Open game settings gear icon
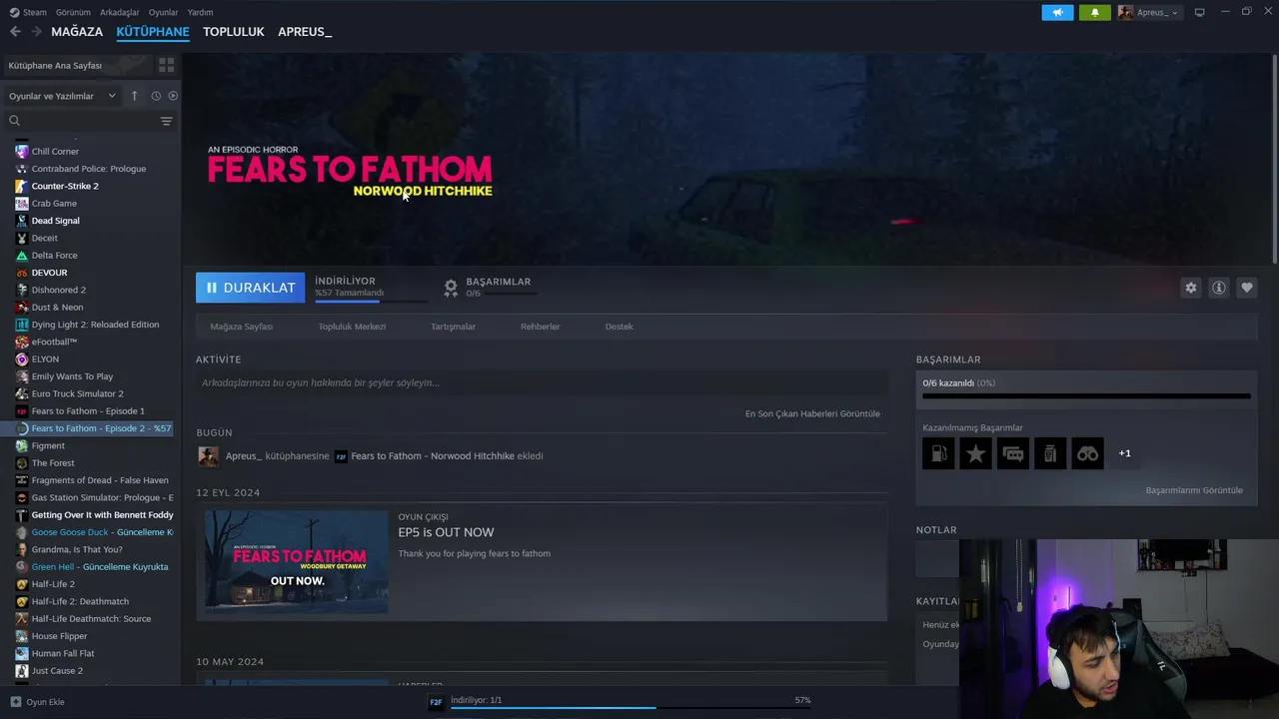 pos(1190,288)
